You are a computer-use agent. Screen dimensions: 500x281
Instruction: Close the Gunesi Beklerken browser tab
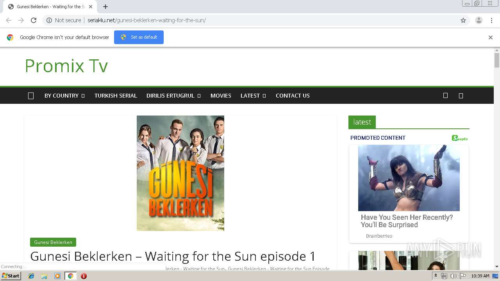[91, 7]
